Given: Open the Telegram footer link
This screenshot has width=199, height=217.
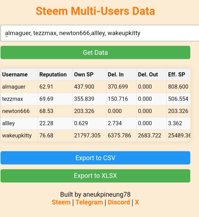Looking at the screenshot, I should 89,202.
